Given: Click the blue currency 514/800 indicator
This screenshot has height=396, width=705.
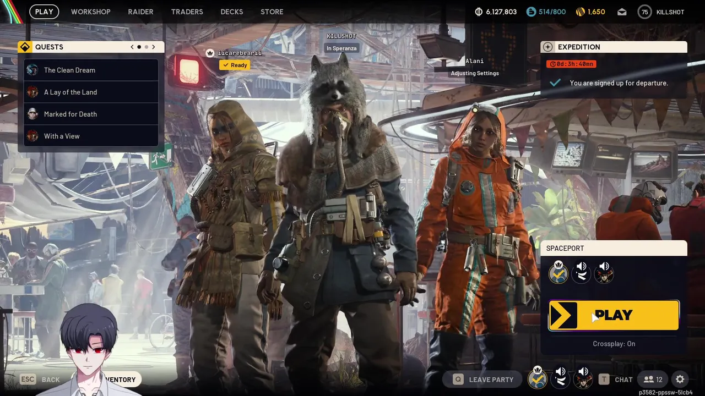Looking at the screenshot, I should [546, 12].
